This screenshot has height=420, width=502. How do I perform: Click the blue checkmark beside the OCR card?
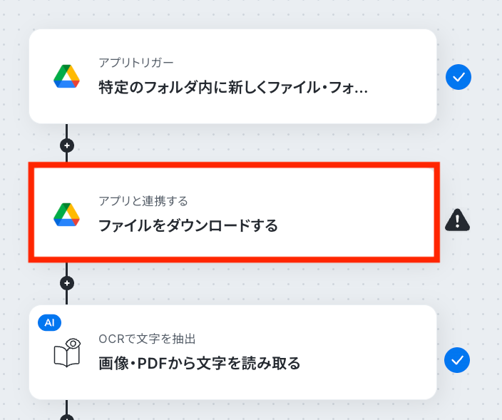point(457,360)
